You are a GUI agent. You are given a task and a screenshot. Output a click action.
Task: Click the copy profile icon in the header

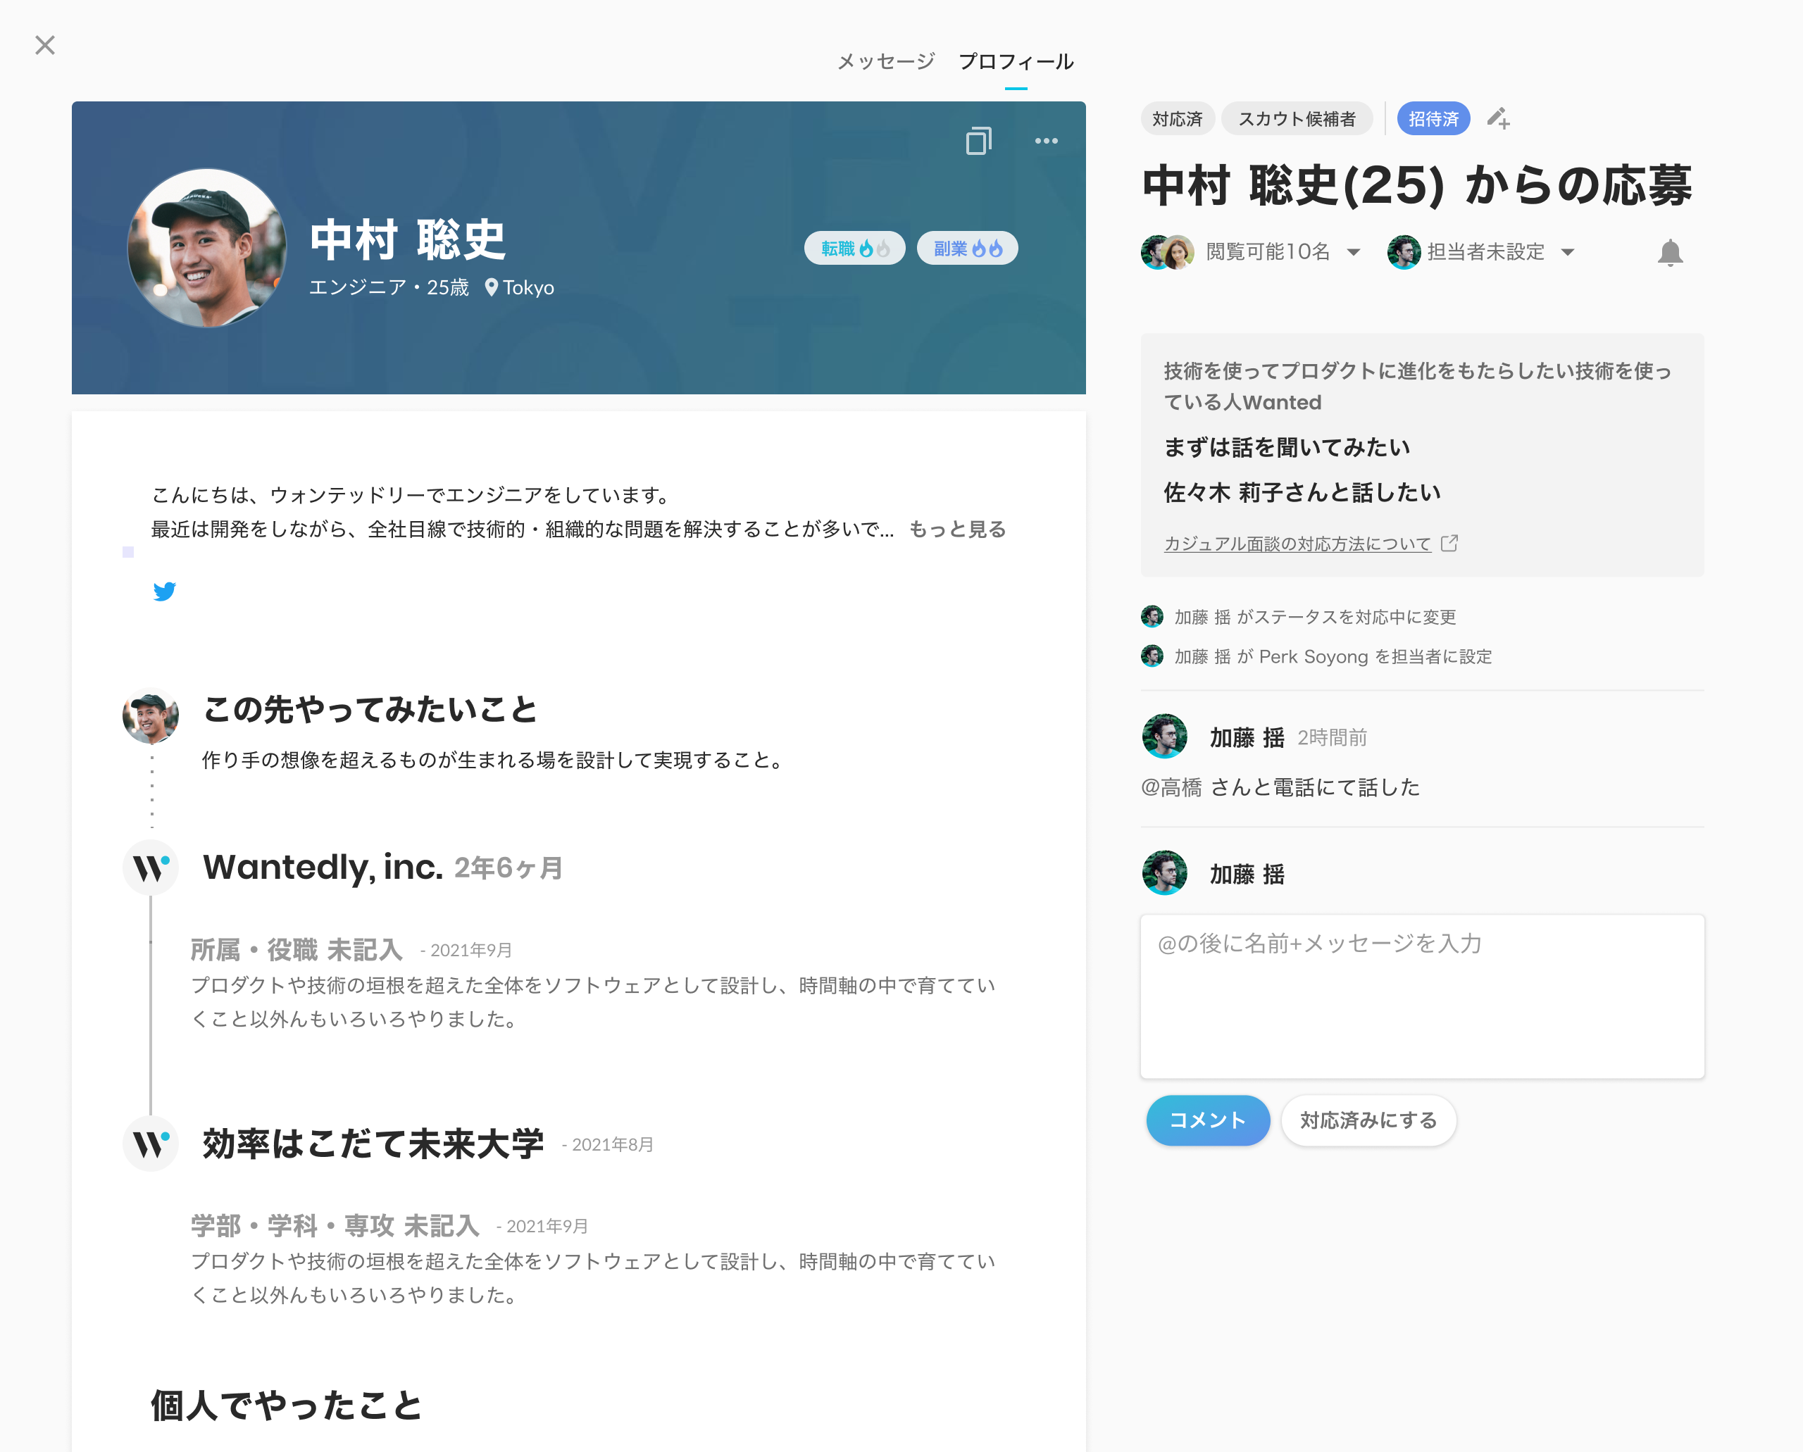(x=978, y=141)
